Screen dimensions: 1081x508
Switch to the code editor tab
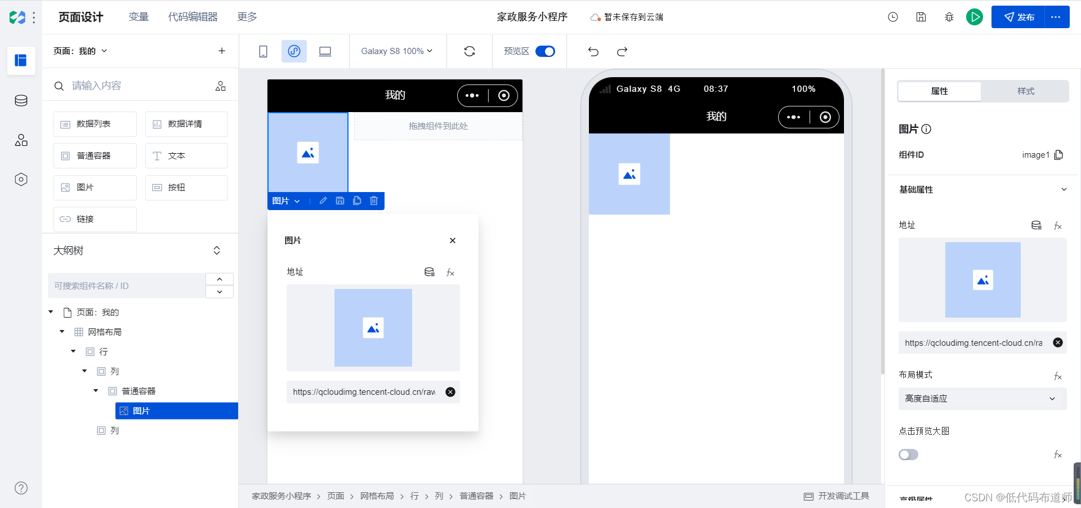pyautogui.click(x=193, y=17)
